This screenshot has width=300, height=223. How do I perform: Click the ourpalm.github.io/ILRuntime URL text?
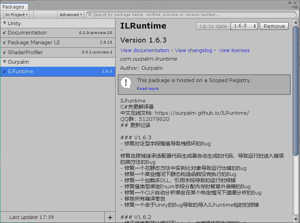coord(202,113)
